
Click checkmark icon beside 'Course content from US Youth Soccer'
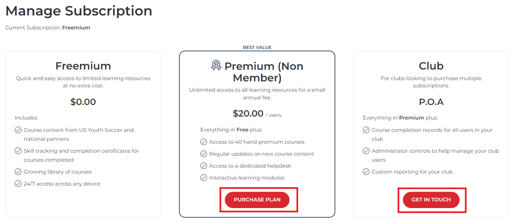point(18,130)
